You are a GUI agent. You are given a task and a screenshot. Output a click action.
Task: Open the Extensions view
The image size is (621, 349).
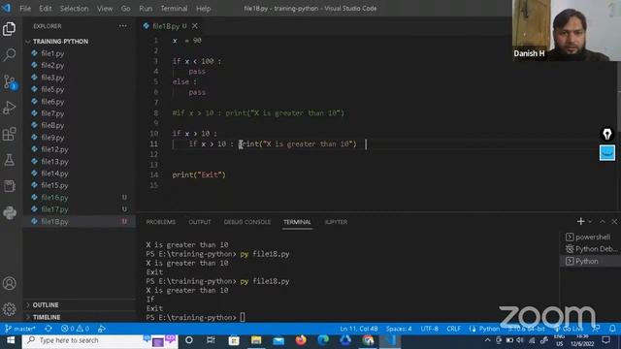9,134
